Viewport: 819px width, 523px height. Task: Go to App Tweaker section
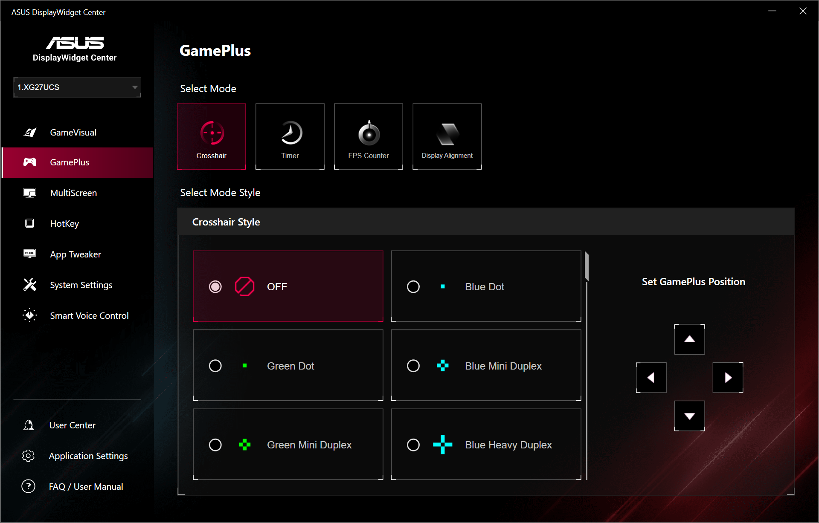click(76, 254)
